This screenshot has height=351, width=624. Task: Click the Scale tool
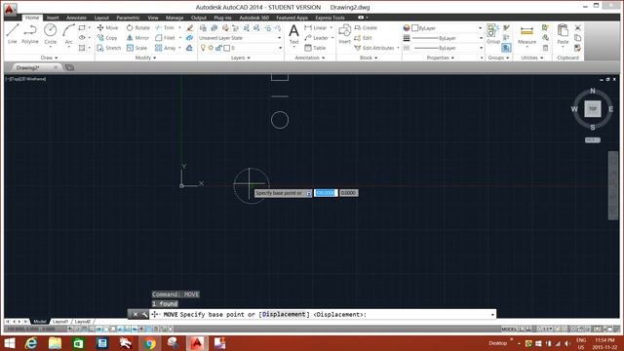pyautogui.click(x=136, y=48)
